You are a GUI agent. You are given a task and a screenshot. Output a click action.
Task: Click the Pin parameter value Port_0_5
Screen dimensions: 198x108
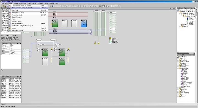[15, 52]
